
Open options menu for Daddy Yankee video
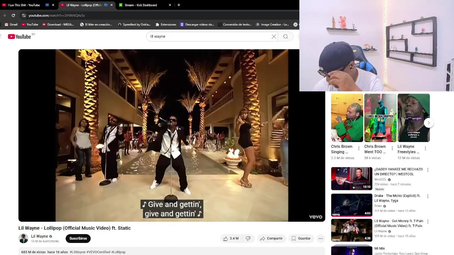coord(428,170)
